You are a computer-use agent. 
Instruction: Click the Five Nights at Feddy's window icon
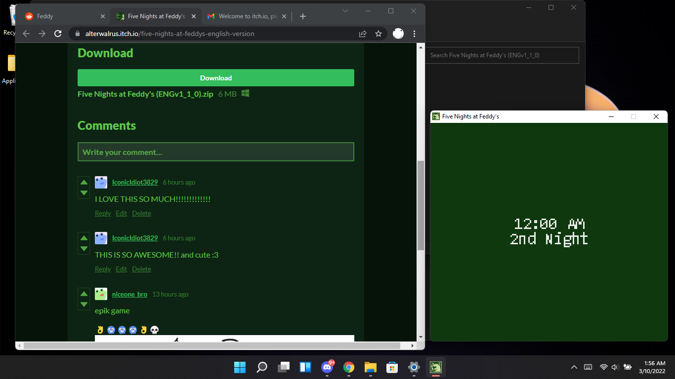pyautogui.click(x=436, y=116)
